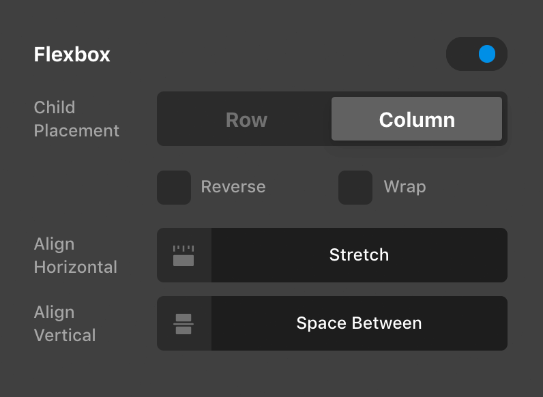This screenshot has width=543, height=397.
Task: Click the space-between alignment icon
Action: point(184,323)
